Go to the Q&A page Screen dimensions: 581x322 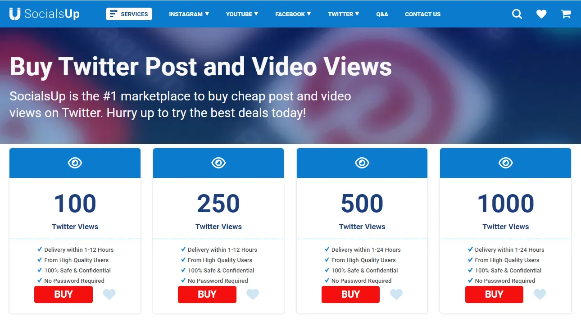point(382,14)
